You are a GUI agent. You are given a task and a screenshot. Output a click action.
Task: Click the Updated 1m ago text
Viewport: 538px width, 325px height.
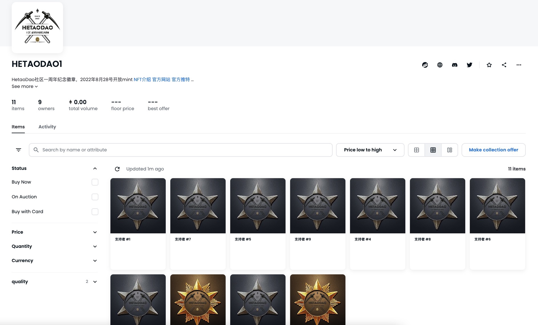pyautogui.click(x=145, y=169)
